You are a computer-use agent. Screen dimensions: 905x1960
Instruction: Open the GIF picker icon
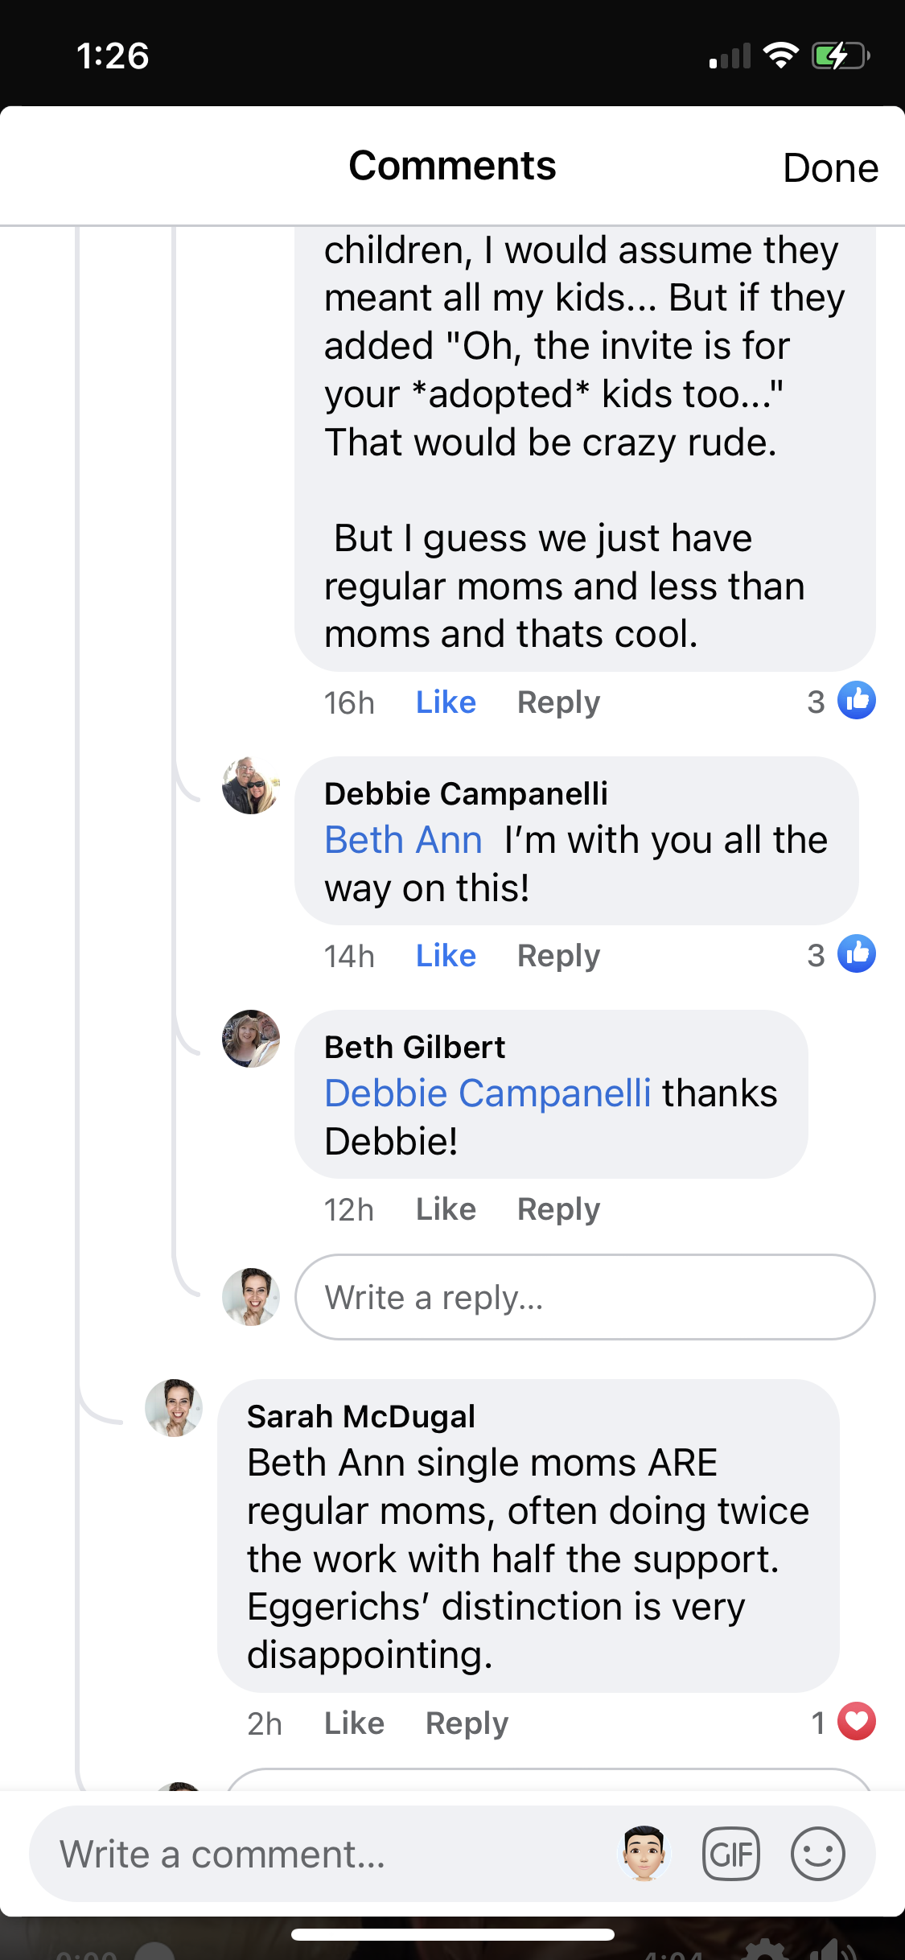(x=730, y=1854)
